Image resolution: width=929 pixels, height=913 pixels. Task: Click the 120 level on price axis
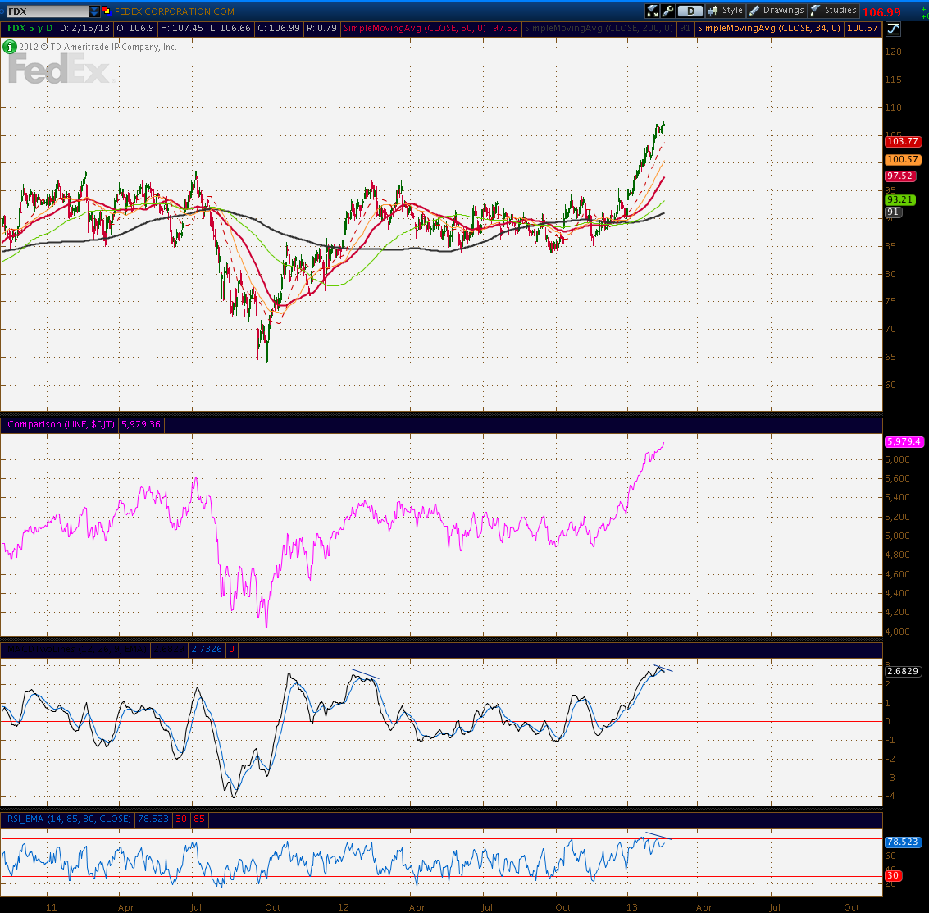click(x=893, y=52)
